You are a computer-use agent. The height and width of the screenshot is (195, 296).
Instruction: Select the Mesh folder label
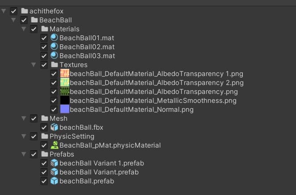[58, 119]
